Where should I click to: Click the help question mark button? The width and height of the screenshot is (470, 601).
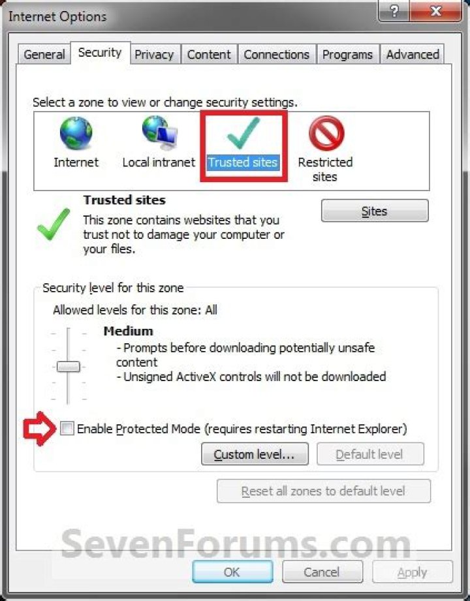pos(394,12)
